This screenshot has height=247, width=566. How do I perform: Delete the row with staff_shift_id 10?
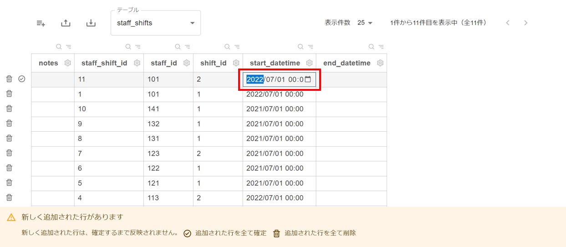[9, 109]
